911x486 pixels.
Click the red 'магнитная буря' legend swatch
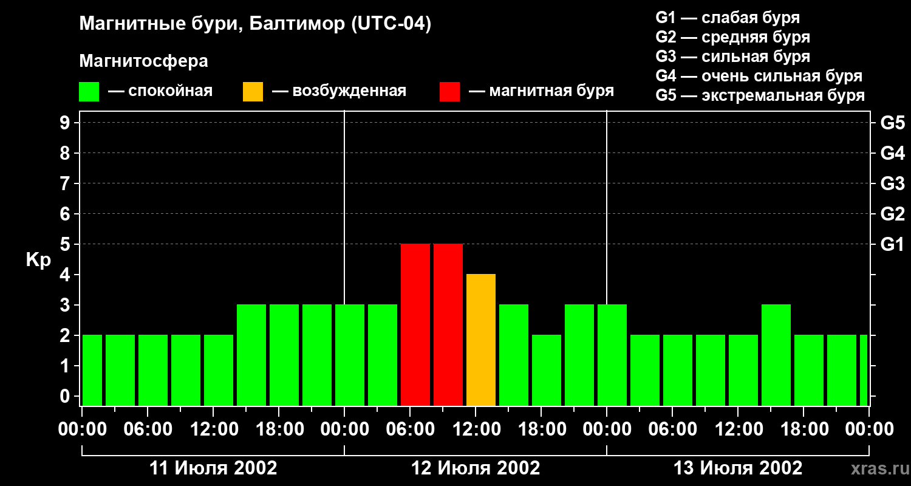tap(449, 92)
